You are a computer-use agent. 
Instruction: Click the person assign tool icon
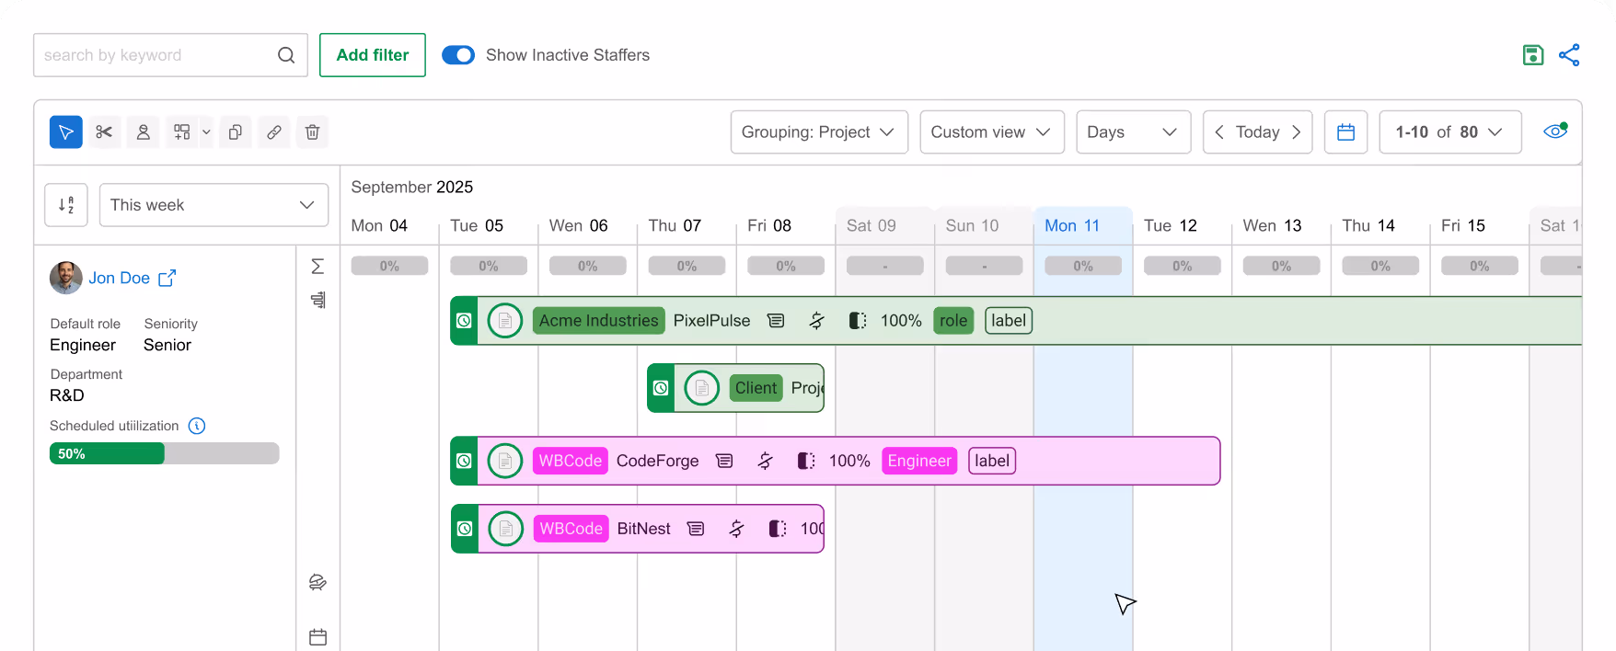click(x=144, y=132)
